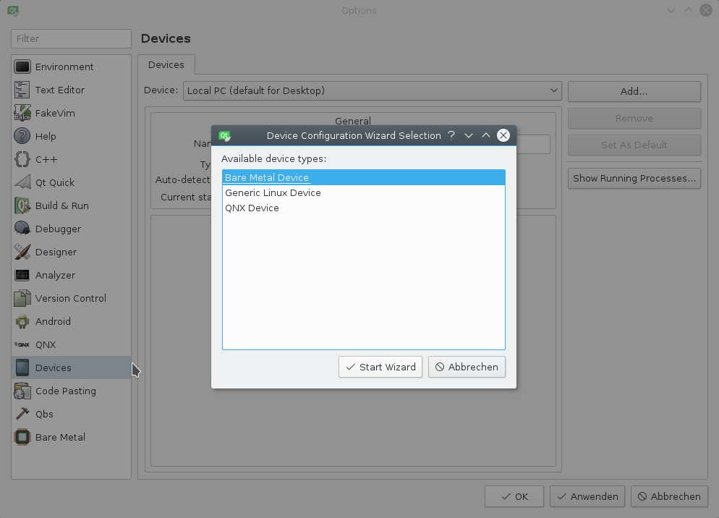The image size is (719, 518).
Task: Open the Qt Quick category icon
Action: 22,182
